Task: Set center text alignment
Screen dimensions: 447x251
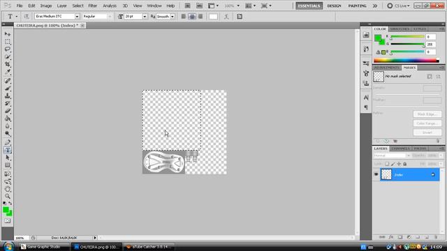Action: pyautogui.click(x=192, y=17)
